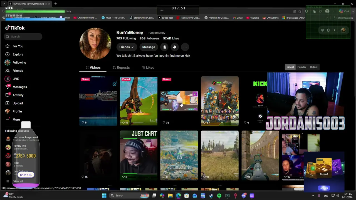Click the add friend icon on profile
Image resolution: width=356 pixels, height=200 pixels.
point(164,47)
